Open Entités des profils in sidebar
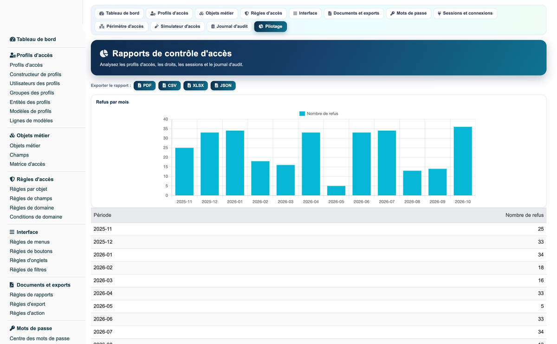 click(30, 102)
